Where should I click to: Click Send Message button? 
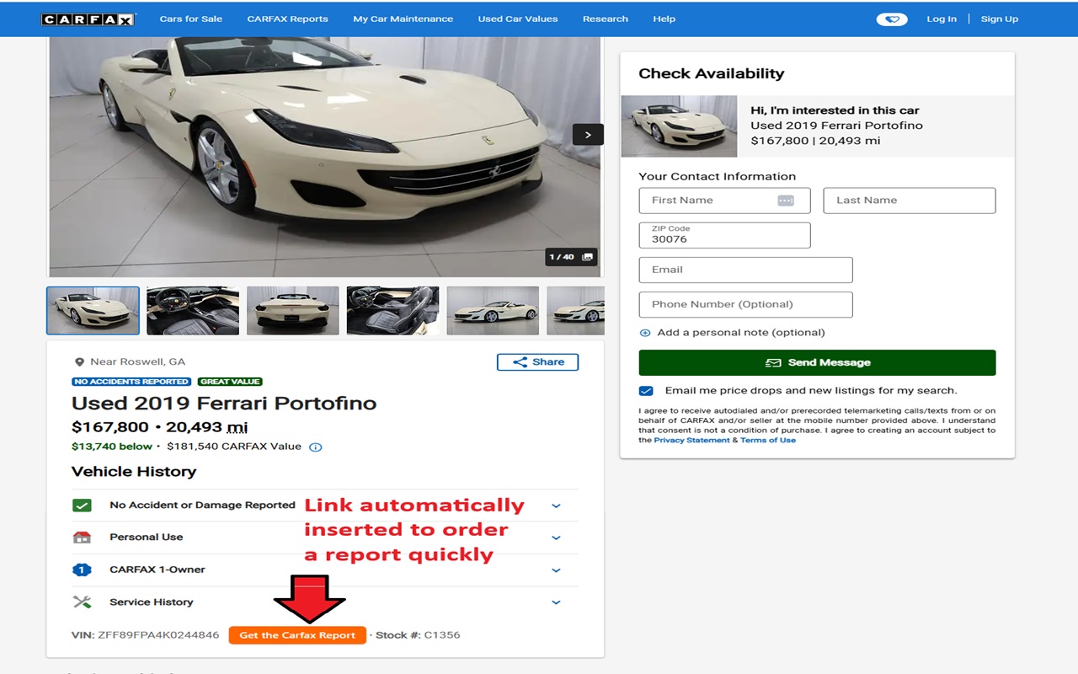point(817,362)
